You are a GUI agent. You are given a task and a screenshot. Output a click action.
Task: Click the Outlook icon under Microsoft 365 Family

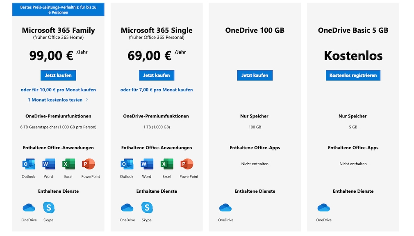pos(29,164)
